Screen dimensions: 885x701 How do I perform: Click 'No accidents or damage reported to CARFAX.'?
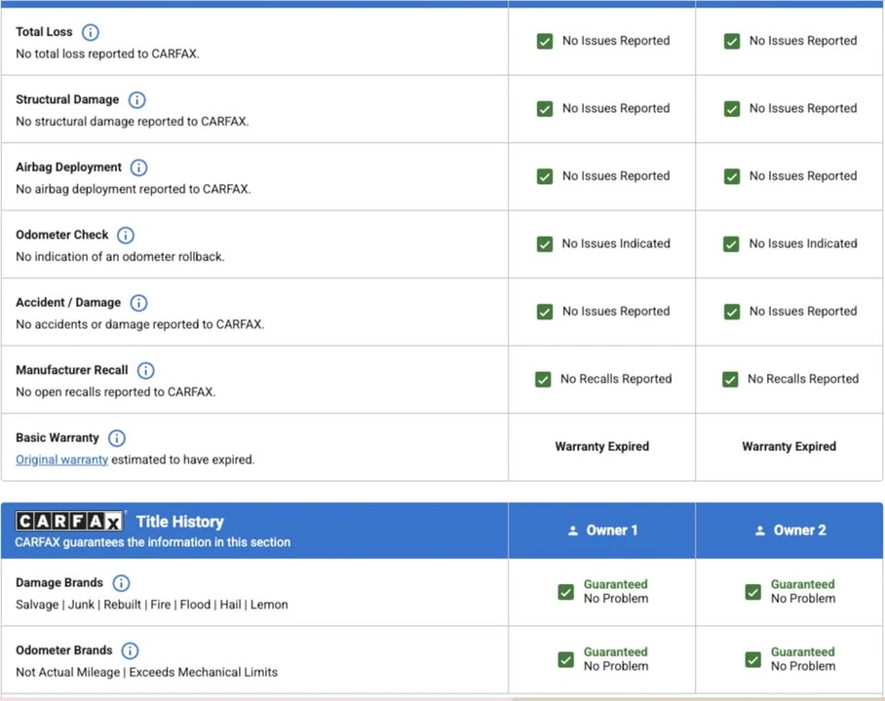(140, 324)
